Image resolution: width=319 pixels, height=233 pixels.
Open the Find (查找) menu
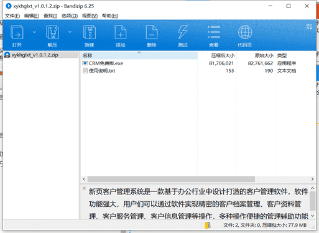click(x=50, y=16)
